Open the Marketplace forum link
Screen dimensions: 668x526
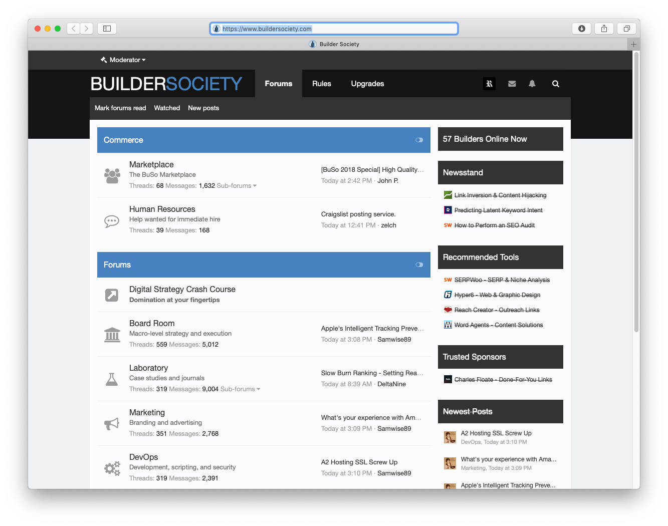point(151,164)
